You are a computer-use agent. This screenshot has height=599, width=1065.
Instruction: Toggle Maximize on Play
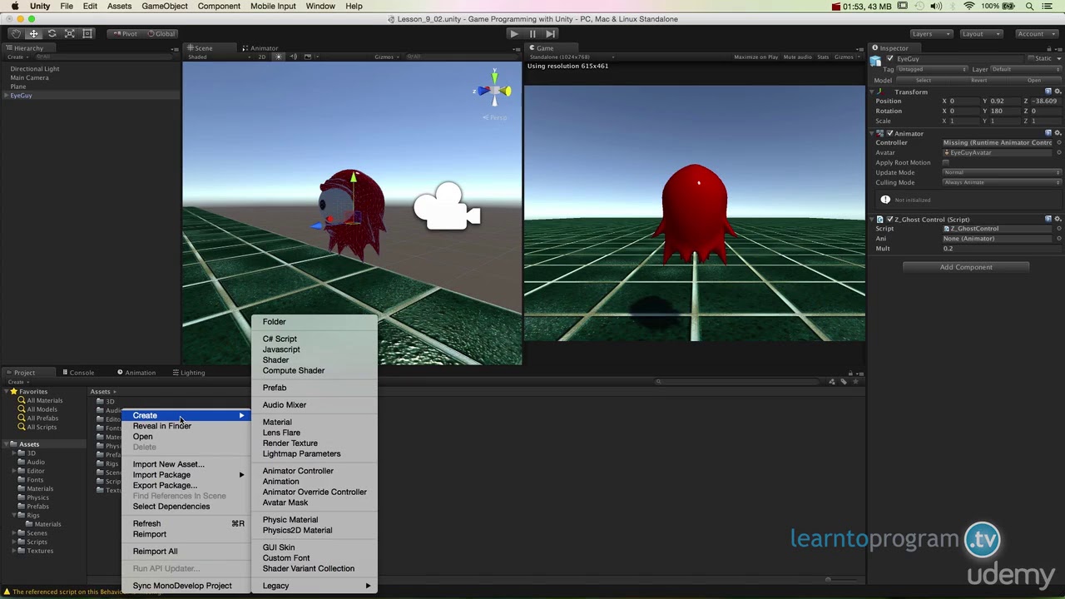click(755, 57)
